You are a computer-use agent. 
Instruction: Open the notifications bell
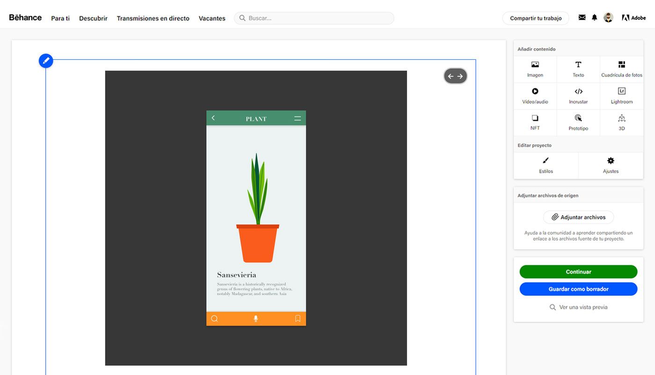point(594,17)
